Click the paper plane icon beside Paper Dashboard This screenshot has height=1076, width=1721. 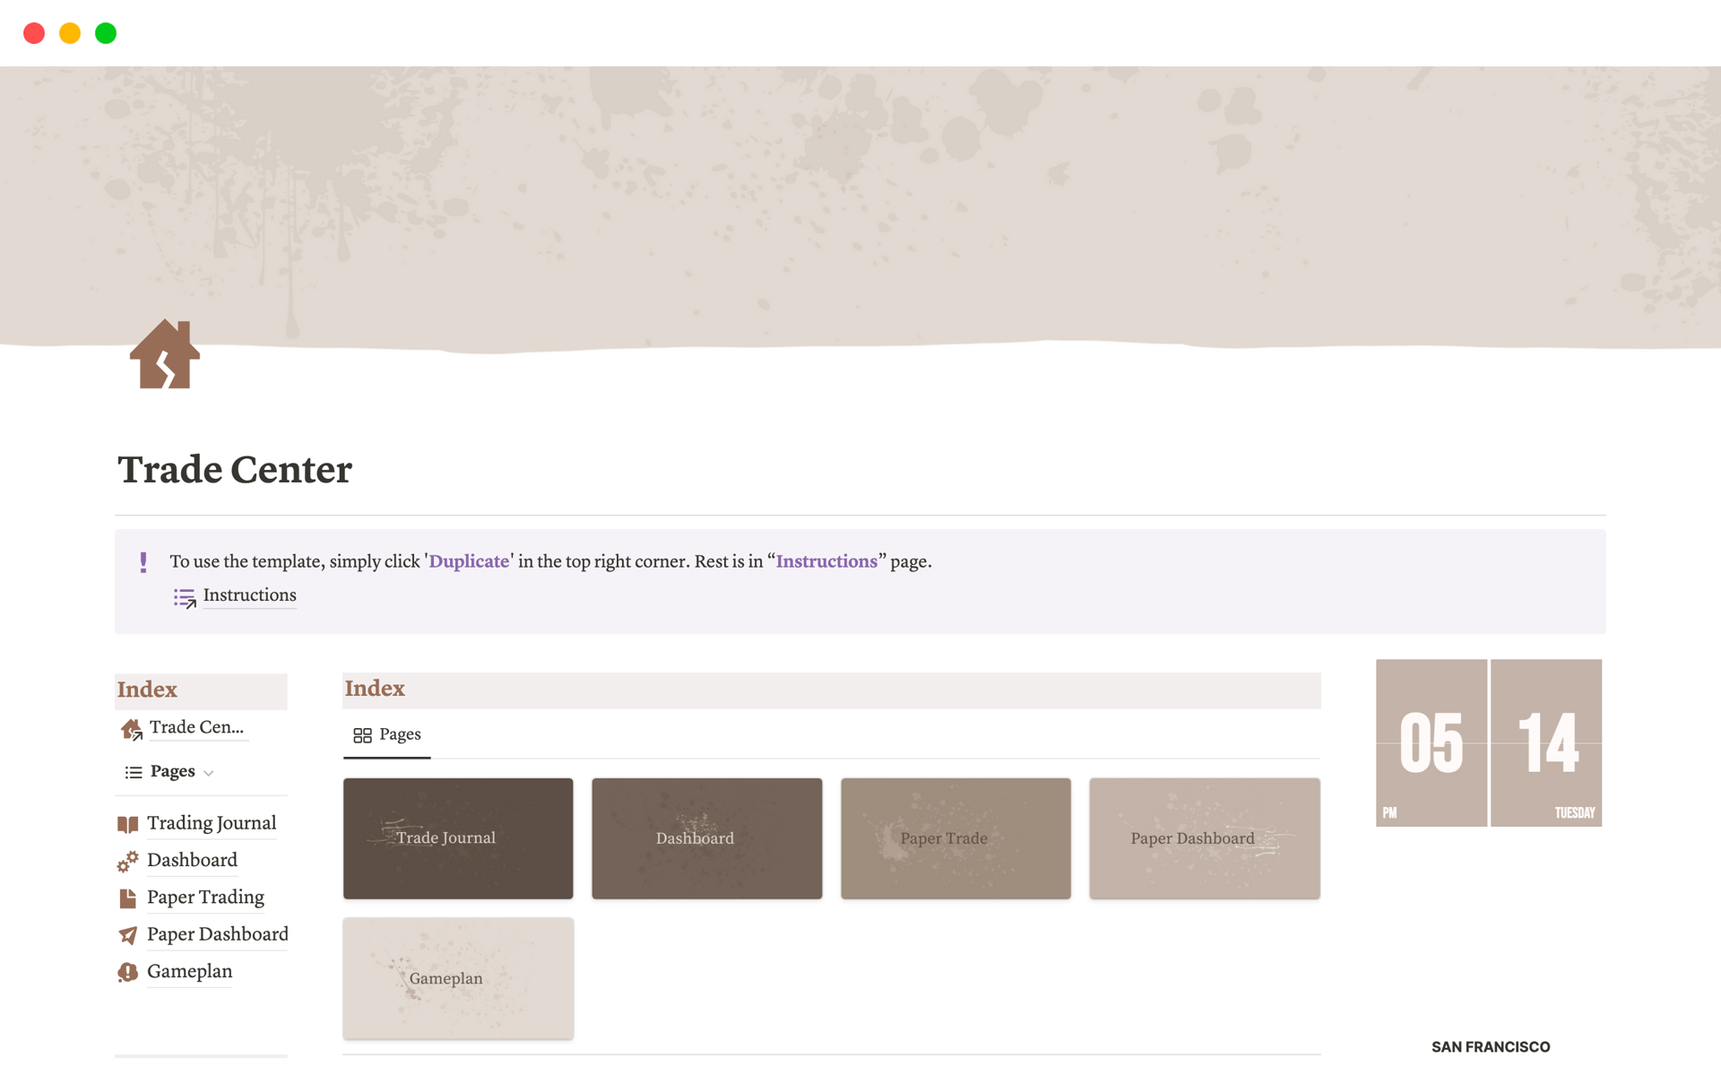pos(127,935)
